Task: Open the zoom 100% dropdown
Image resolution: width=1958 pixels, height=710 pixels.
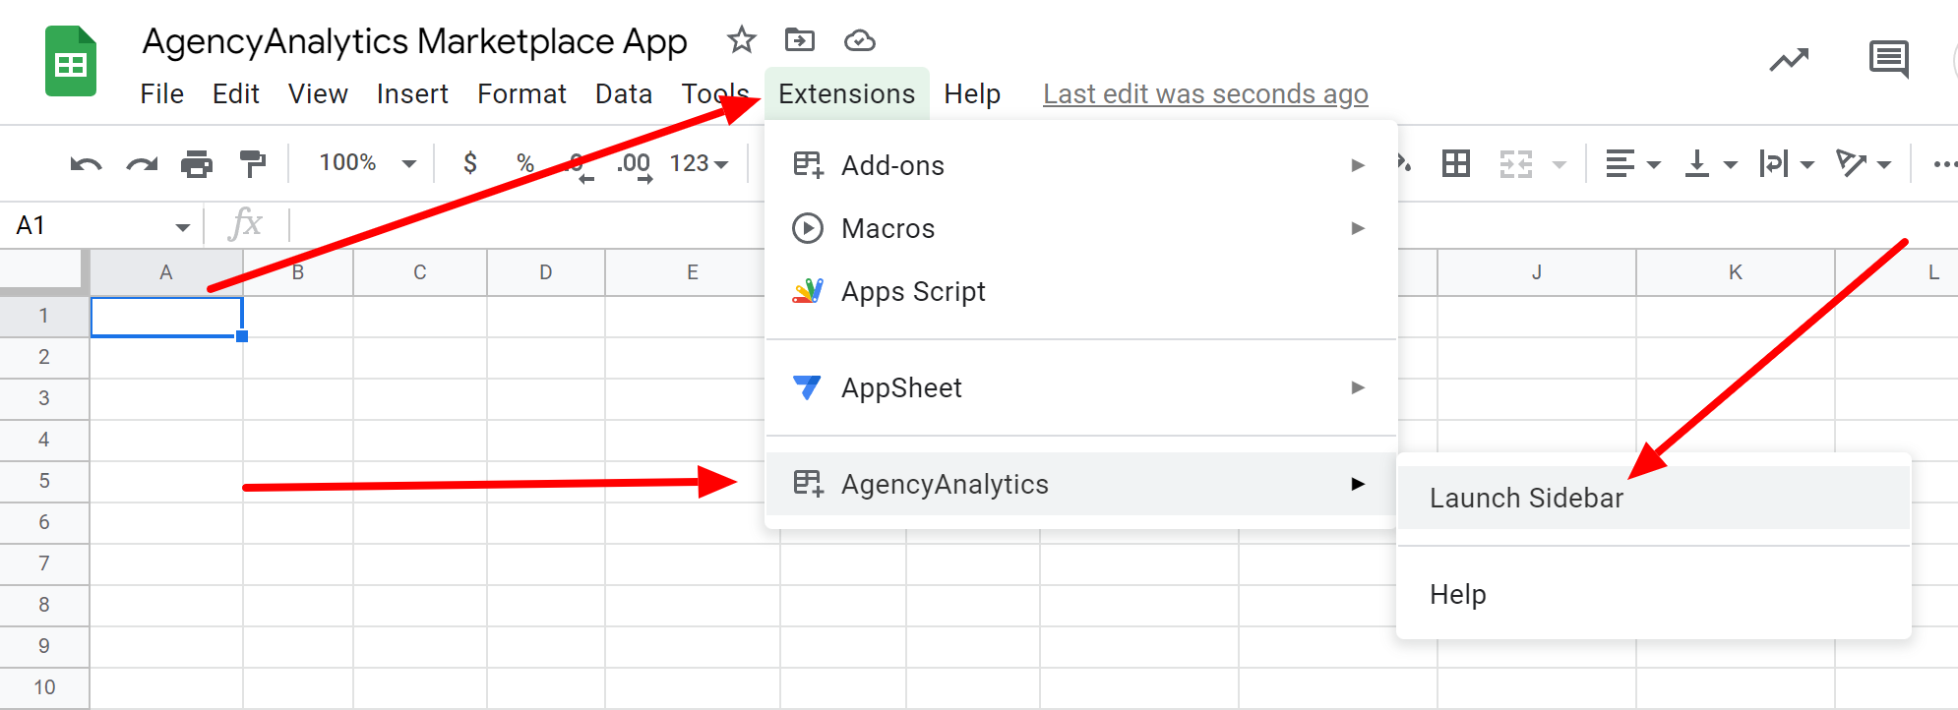Action: coord(367,163)
